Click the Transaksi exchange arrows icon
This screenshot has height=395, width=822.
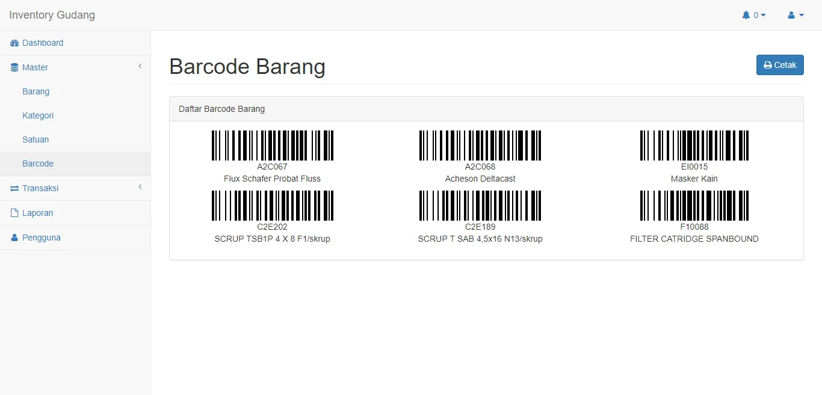(14, 189)
